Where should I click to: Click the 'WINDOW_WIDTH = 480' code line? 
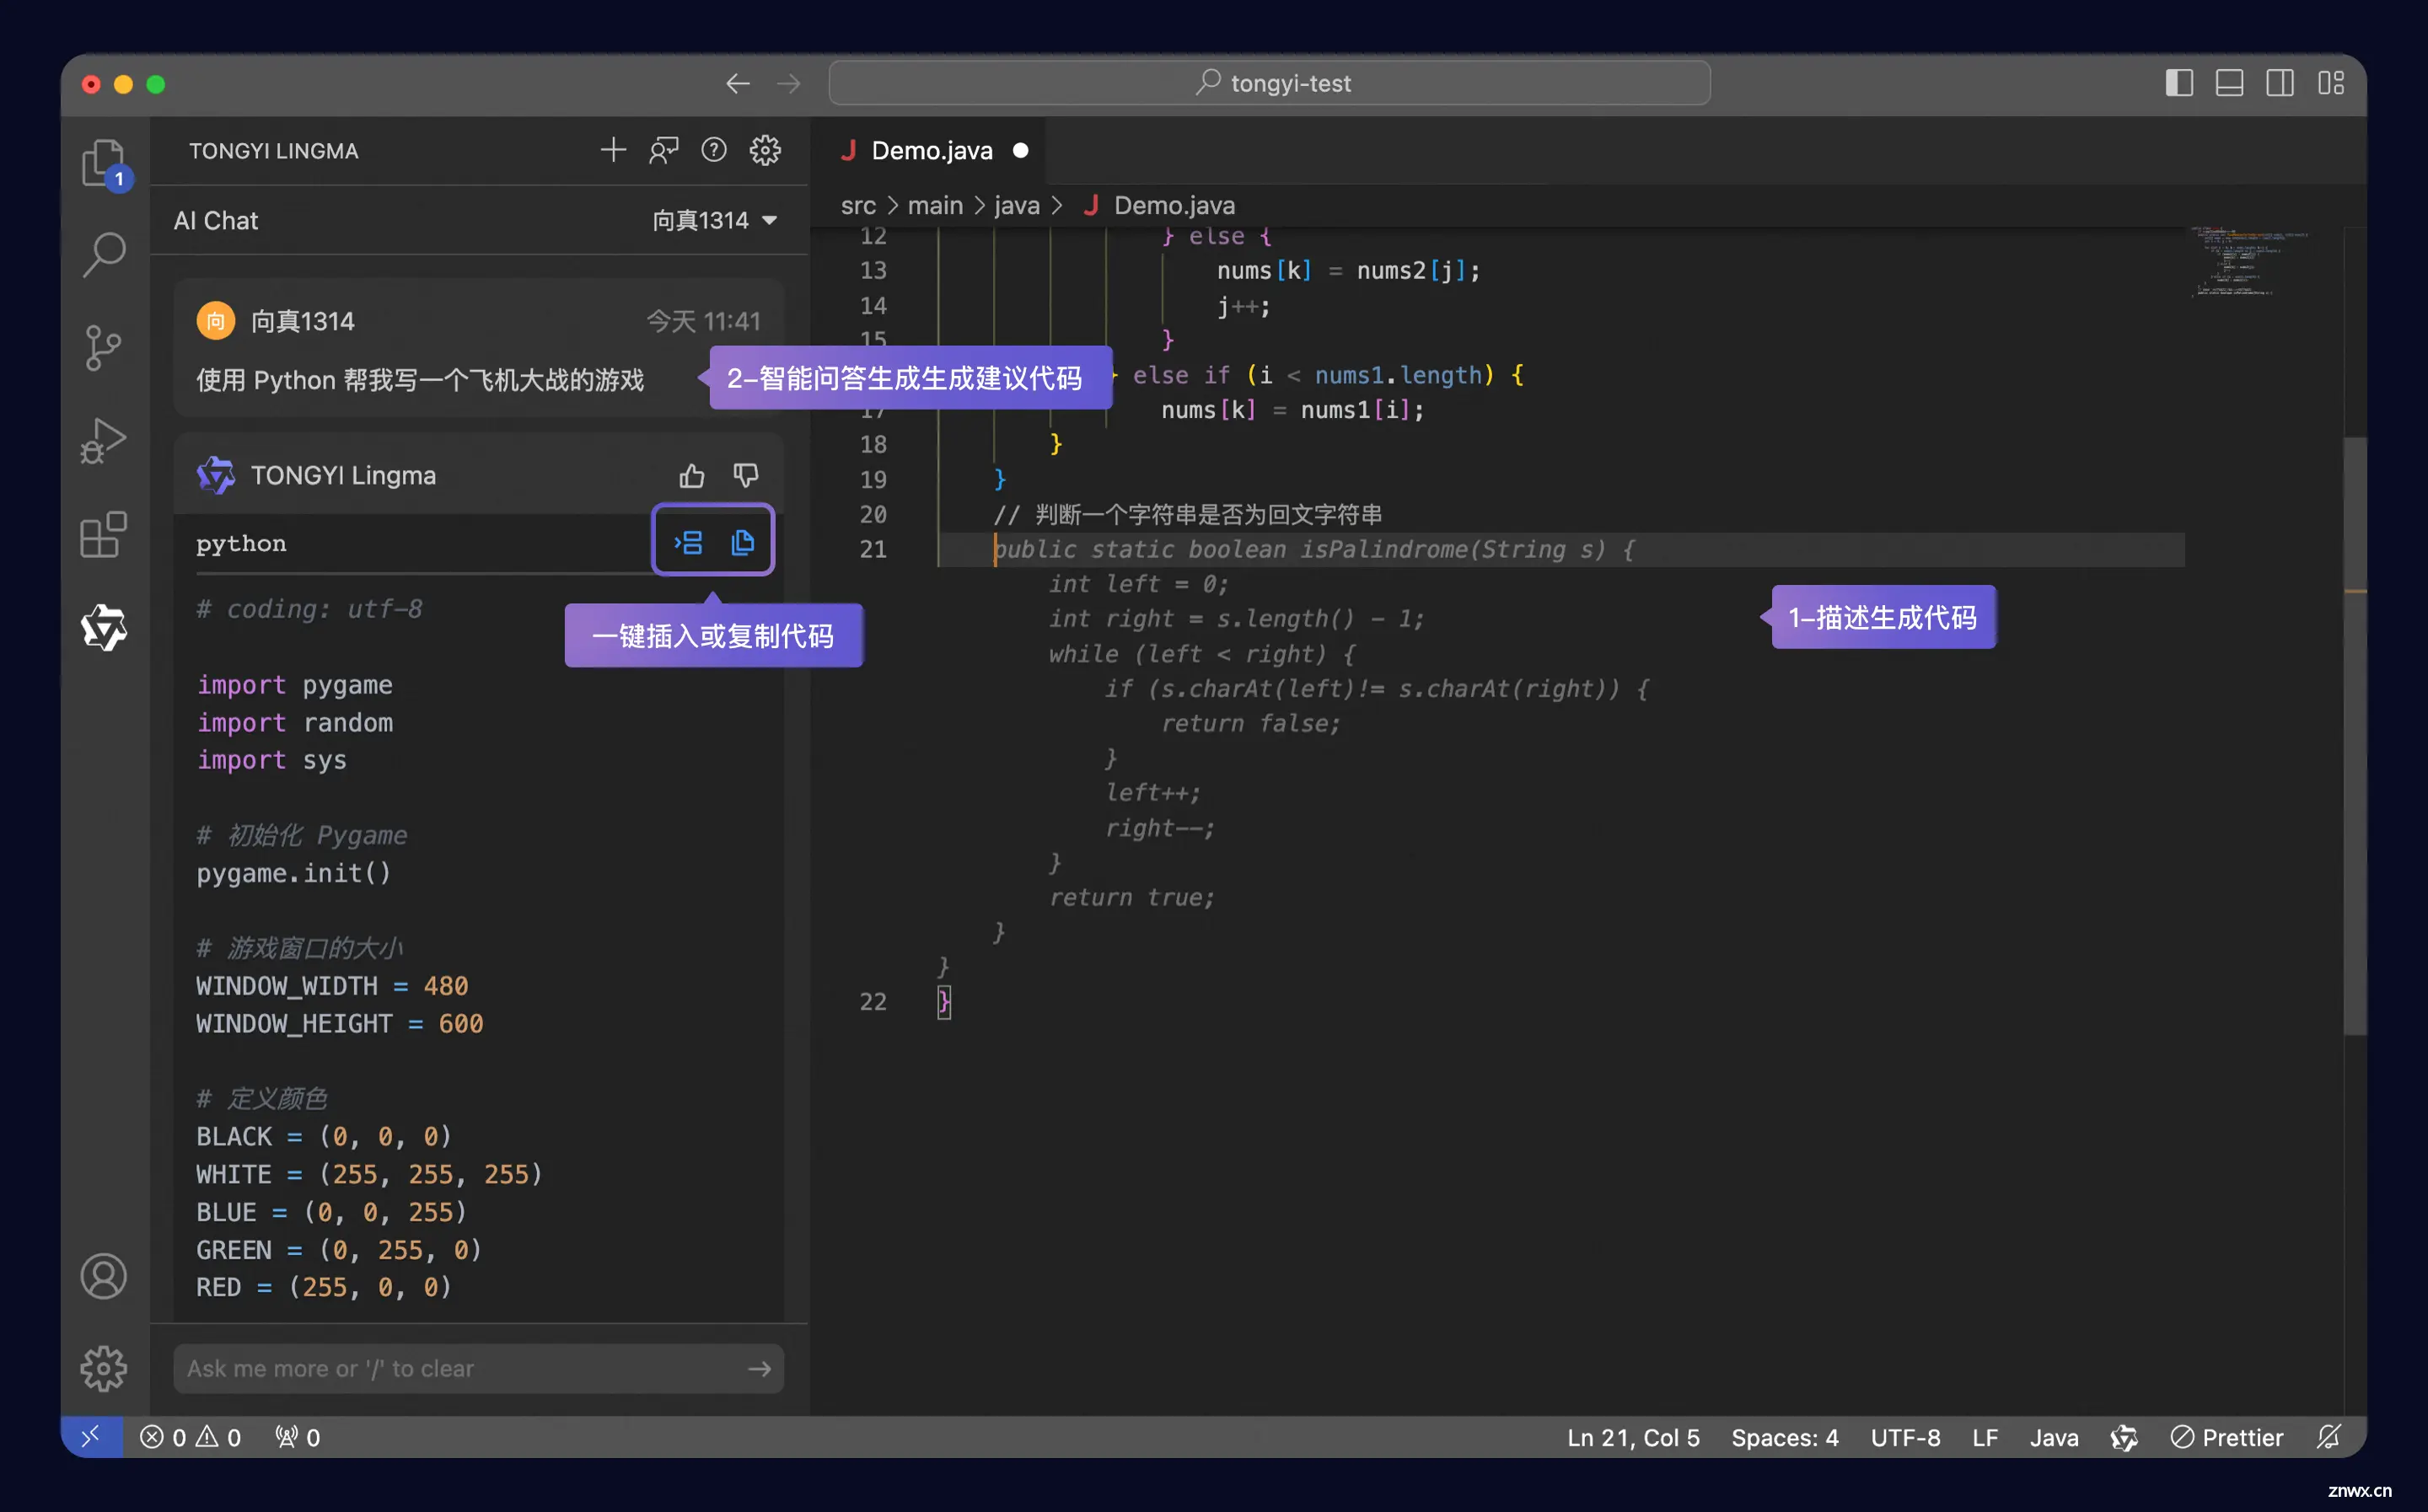[332, 986]
